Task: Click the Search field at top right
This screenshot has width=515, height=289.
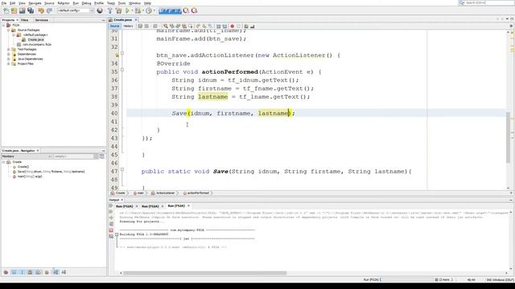Action: pyautogui.click(x=486, y=2)
